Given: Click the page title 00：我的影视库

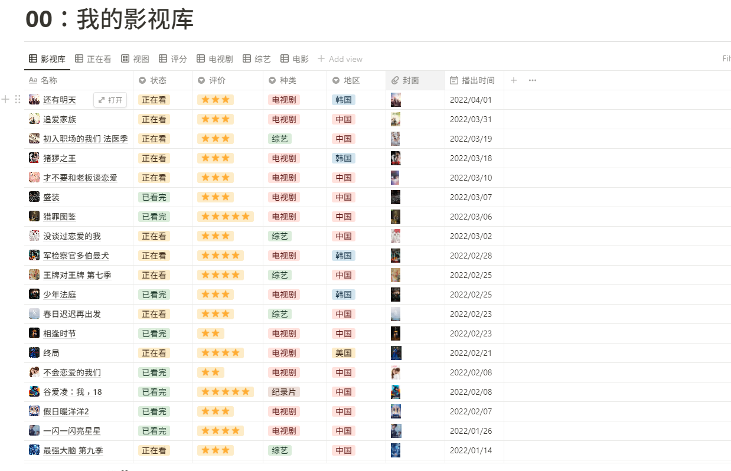Looking at the screenshot, I should (x=110, y=19).
